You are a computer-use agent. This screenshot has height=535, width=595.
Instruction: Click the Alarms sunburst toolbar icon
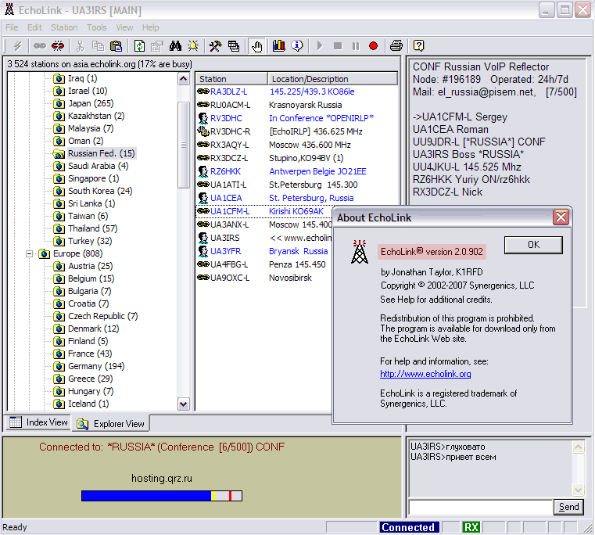[193, 46]
